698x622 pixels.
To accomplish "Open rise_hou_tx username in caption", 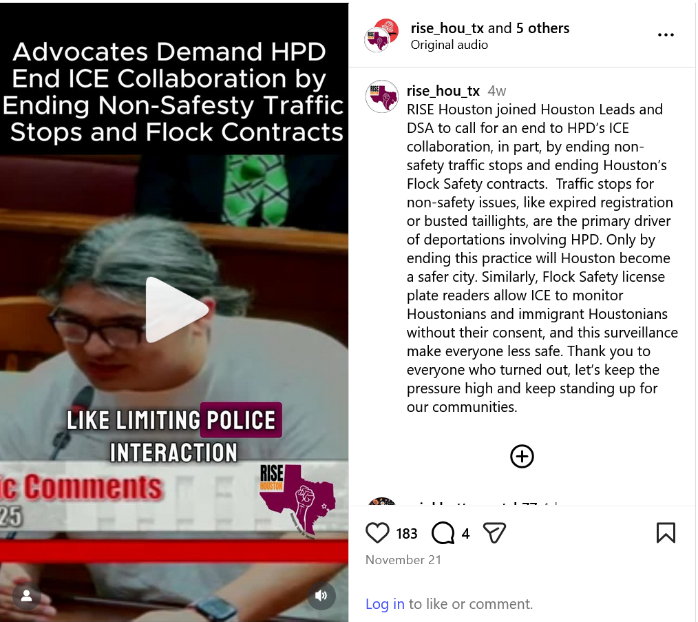I will pos(443,91).
